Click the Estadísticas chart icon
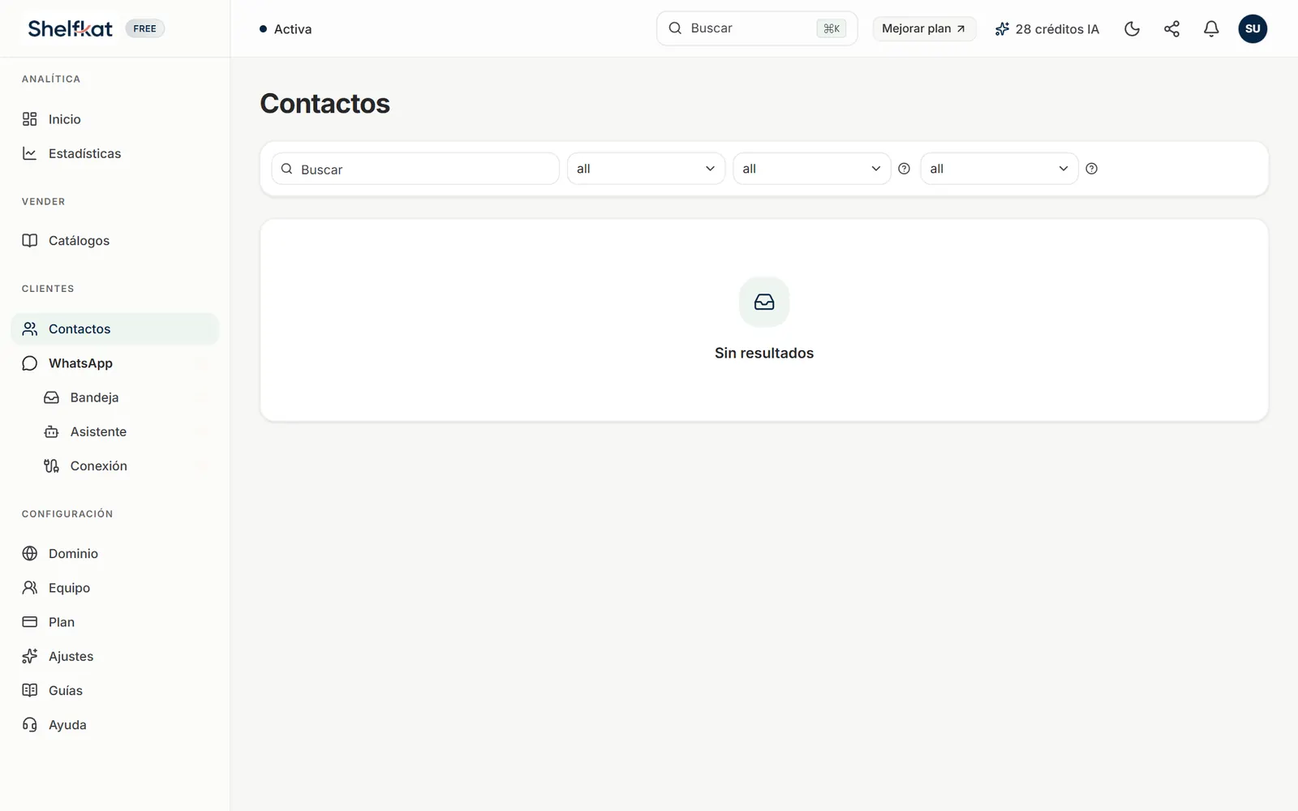This screenshot has width=1298, height=811. tap(30, 153)
